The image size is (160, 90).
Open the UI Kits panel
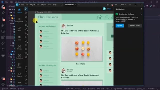pos(19,65)
